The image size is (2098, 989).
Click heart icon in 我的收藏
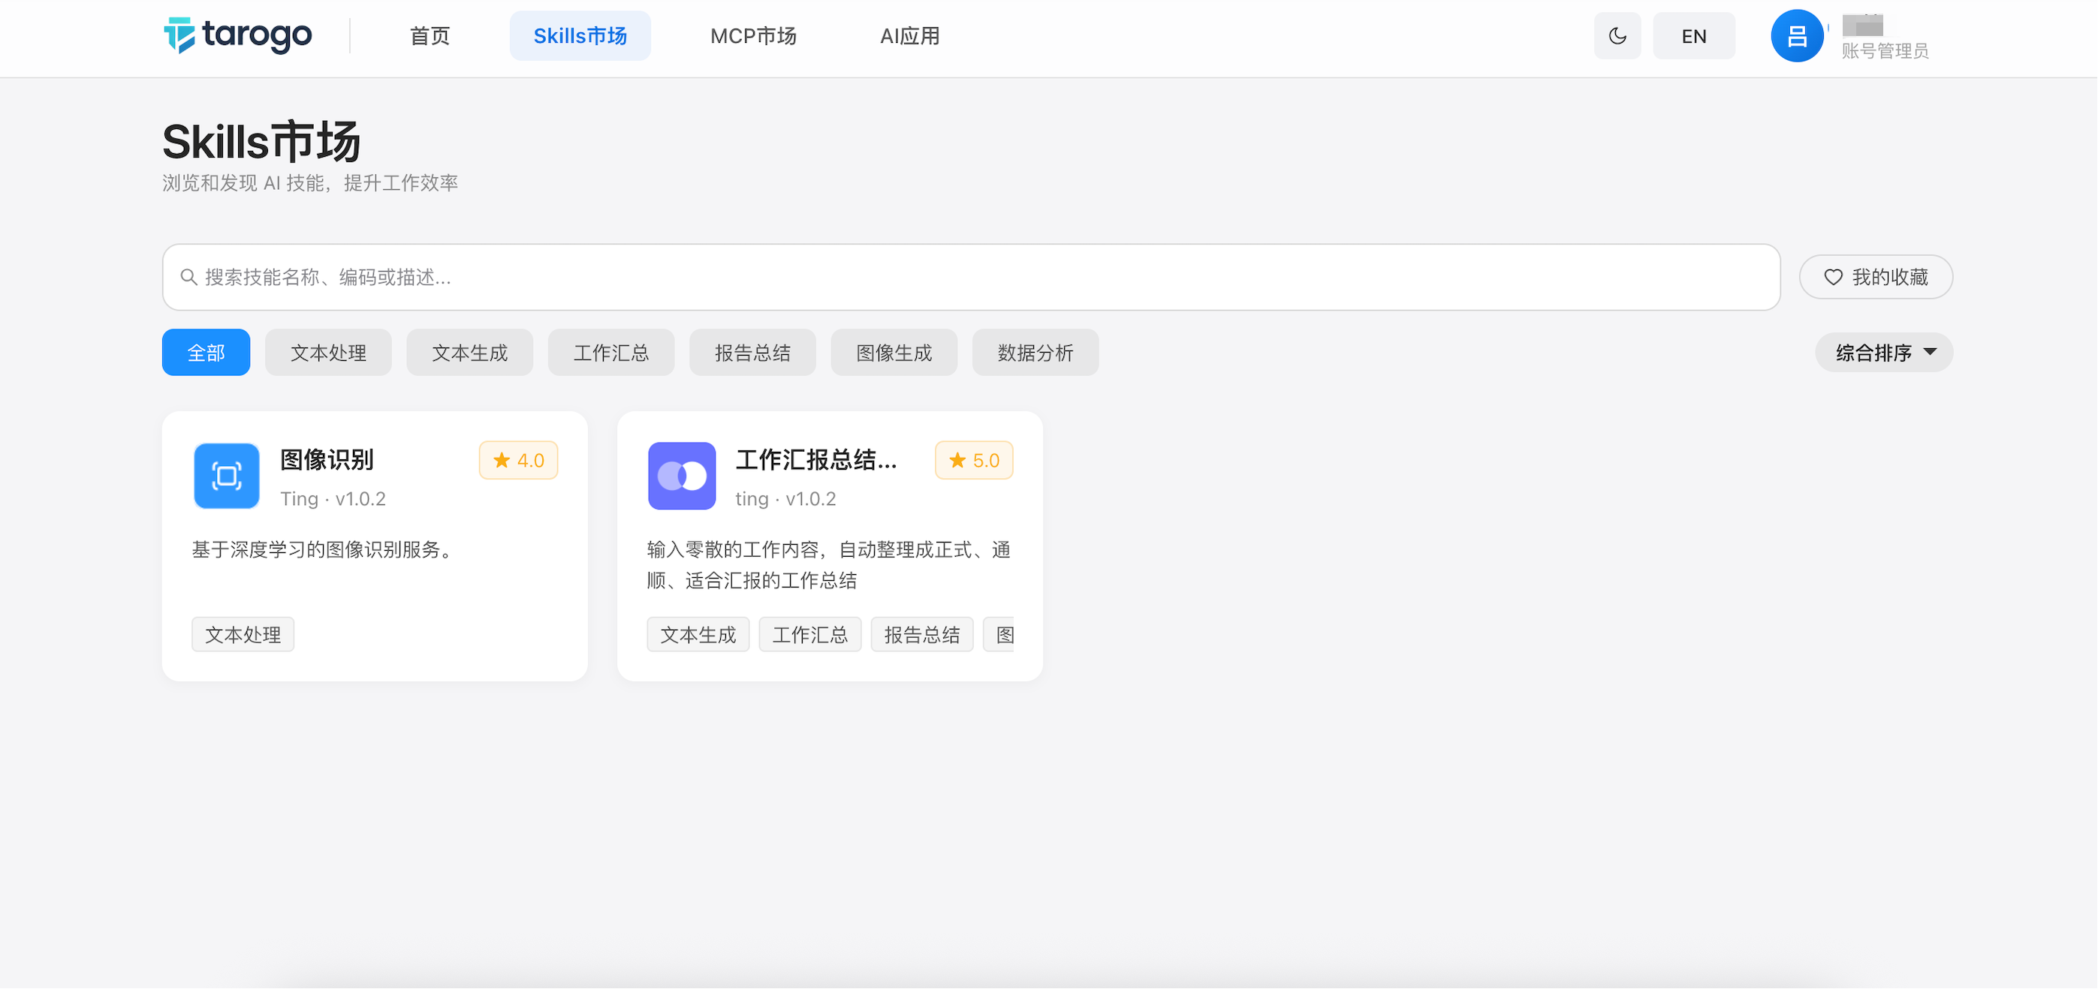click(x=1832, y=277)
